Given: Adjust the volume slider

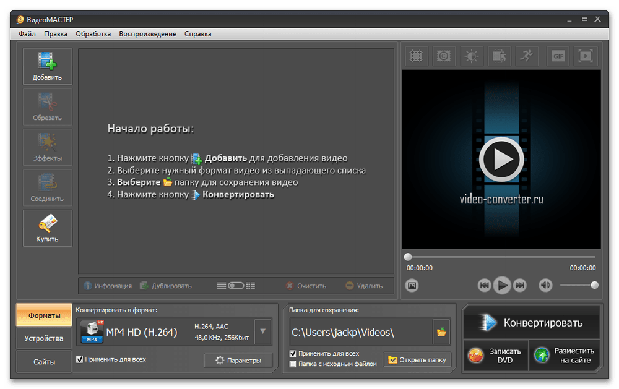Looking at the screenshot, I should tap(578, 285).
